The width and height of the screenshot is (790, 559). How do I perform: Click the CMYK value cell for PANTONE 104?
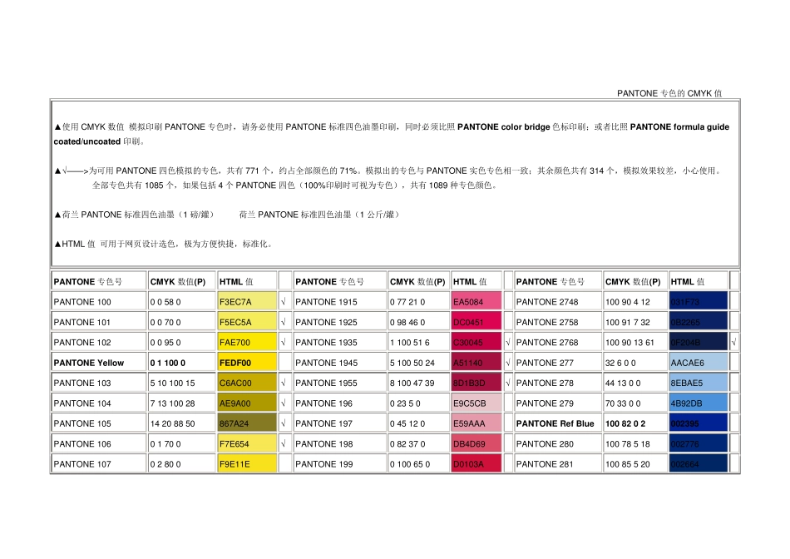click(x=181, y=403)
